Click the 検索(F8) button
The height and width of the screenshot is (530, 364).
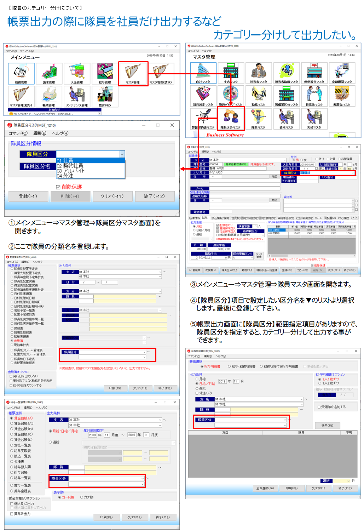tap(327, 426)
